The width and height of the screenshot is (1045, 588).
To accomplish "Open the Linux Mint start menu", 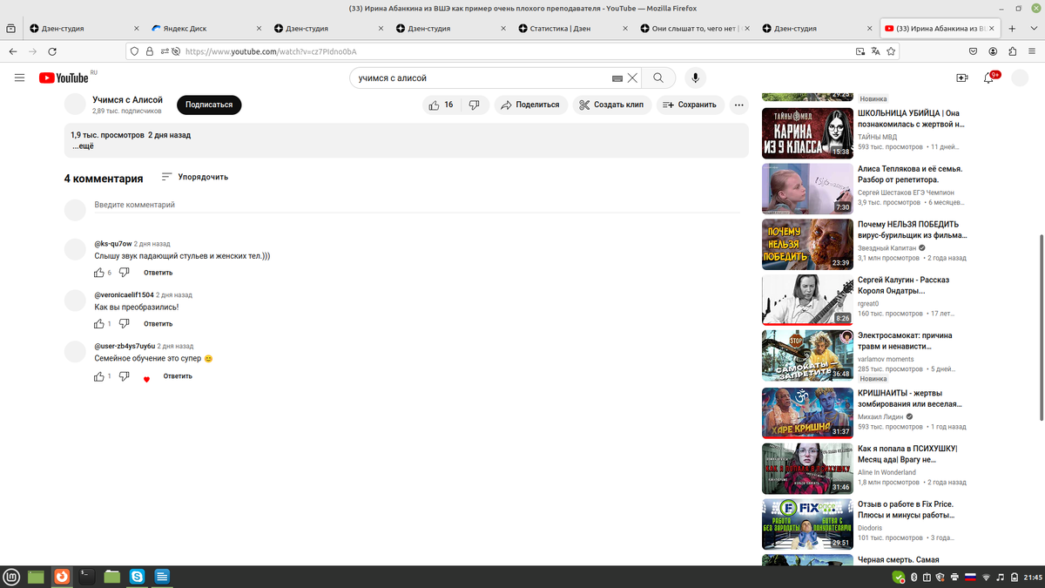I will (11, 577).
